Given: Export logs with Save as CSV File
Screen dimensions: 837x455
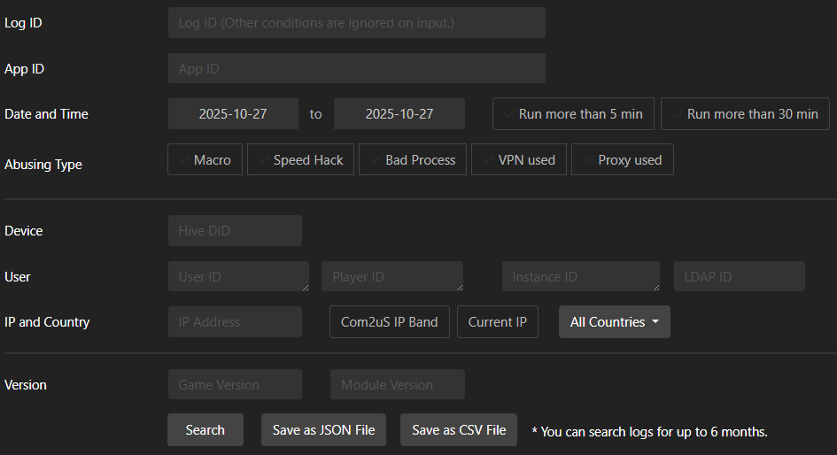Looking at the screenshot, I should point(459,430).
